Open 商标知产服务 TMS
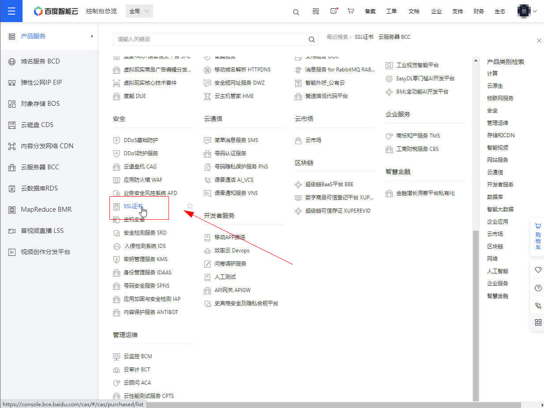 tap(418, 136)
